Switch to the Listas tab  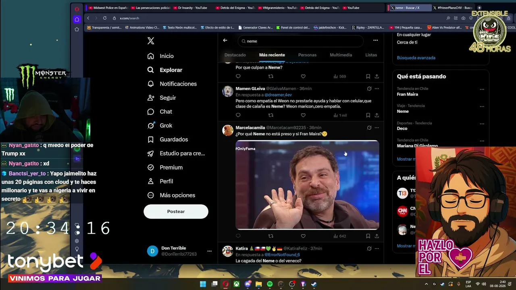pyautogui.click(x=371, y=55)
